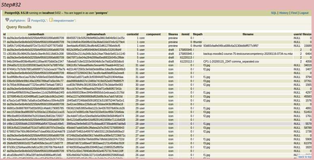Select pathnamehash 884555719c50529b9df662a38619d04b5b11e25c

click(95, 38)
